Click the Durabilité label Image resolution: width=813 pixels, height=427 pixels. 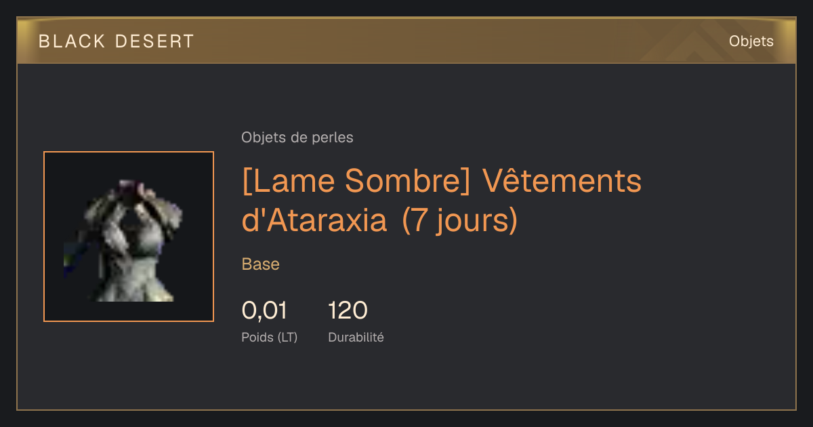[x=356, y=337]
